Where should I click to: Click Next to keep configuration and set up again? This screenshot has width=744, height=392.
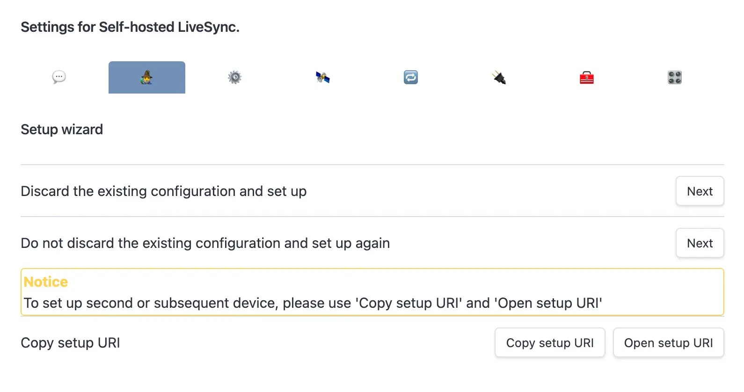point(700,243)
